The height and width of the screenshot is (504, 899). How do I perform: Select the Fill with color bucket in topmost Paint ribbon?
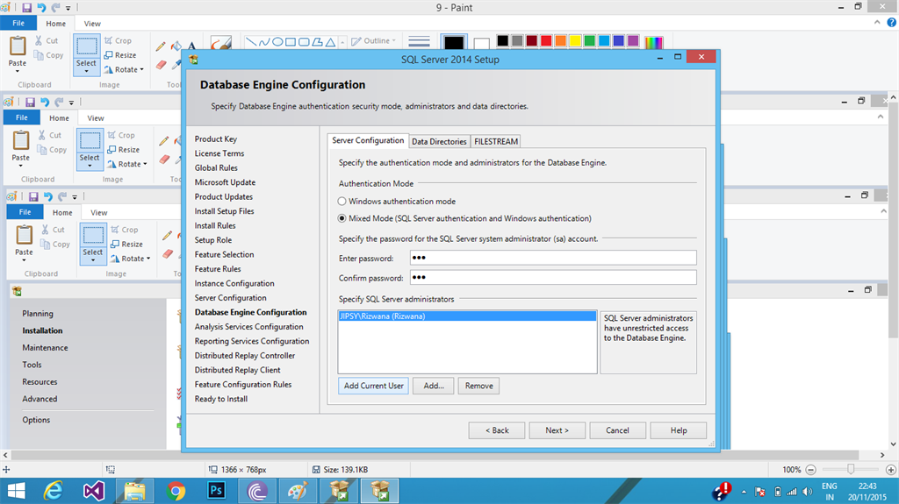[x=176, y=46]
